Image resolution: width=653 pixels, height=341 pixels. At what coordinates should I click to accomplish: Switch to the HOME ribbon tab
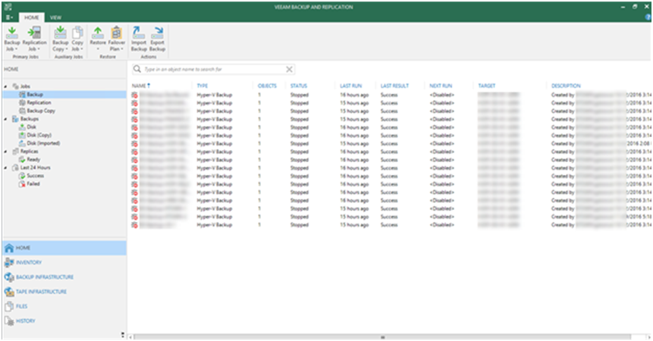pos(32,17)
